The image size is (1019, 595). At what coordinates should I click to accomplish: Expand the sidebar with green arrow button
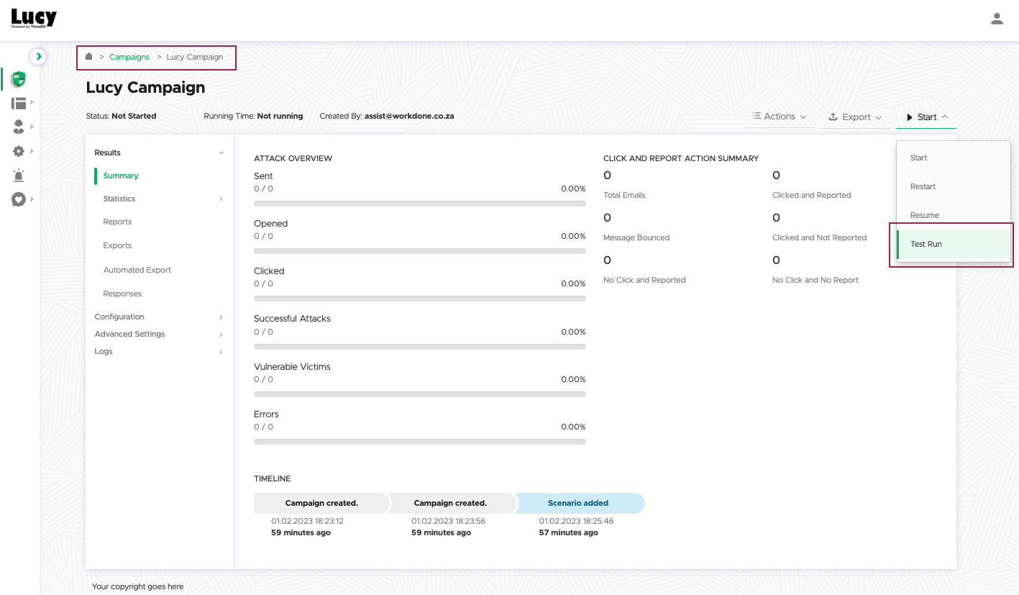[x=38, y=56]
